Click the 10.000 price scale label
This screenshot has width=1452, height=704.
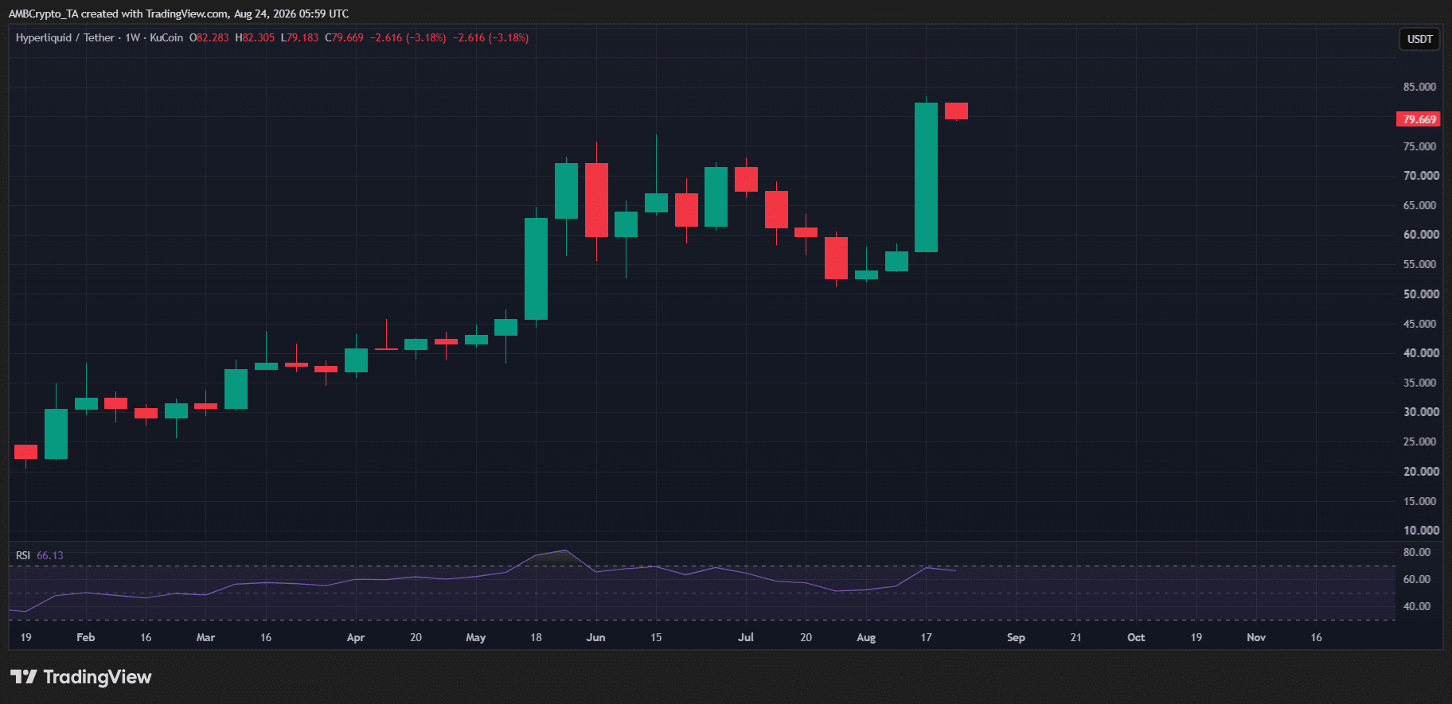1421,530
